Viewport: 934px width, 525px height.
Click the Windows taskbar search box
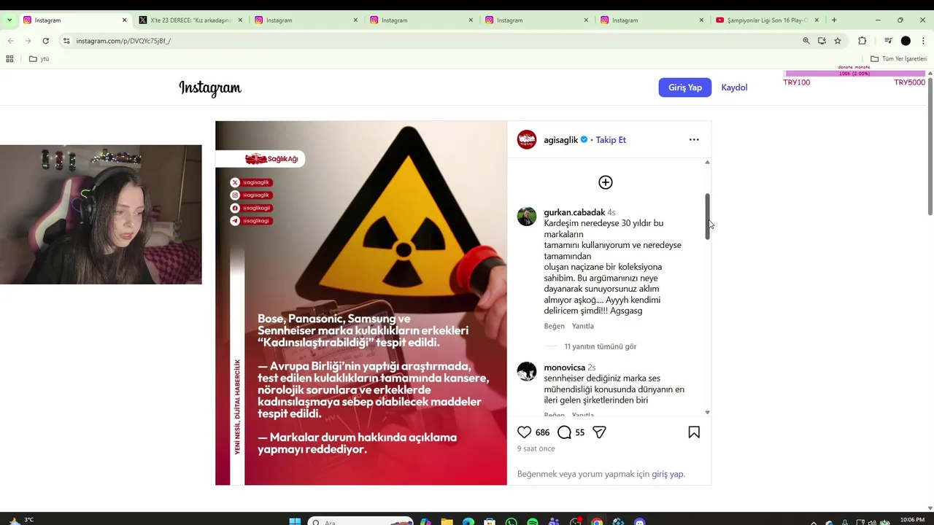click(360, 521)
